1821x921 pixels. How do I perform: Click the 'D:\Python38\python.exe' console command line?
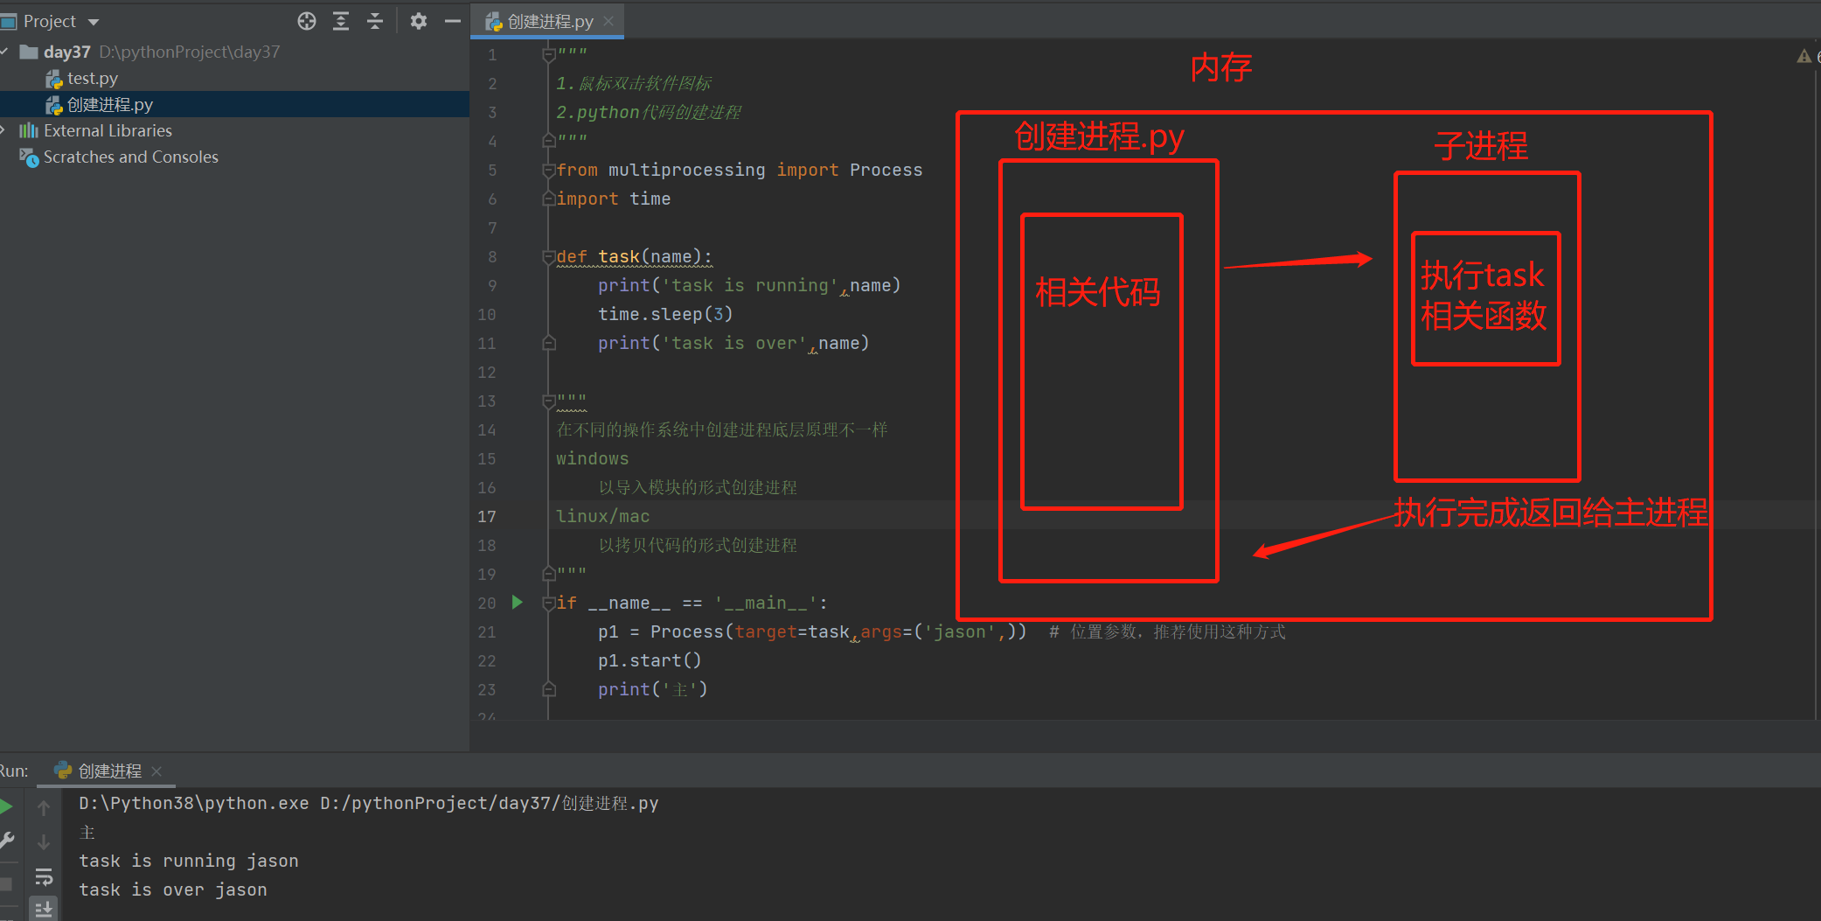pyautogui.click(x=369, y=803)
